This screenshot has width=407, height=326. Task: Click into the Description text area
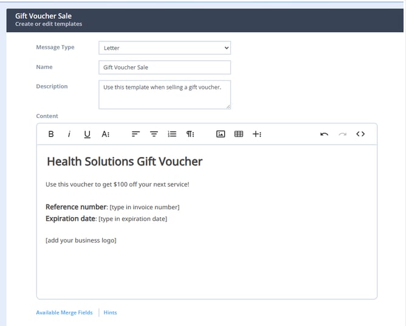[x=165, y=94]
